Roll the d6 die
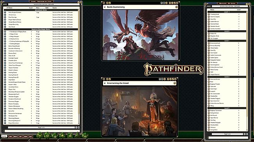254x142 pixels. [x=70, y=136]
